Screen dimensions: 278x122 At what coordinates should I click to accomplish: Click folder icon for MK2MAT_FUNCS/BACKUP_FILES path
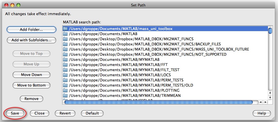point(66,44)
